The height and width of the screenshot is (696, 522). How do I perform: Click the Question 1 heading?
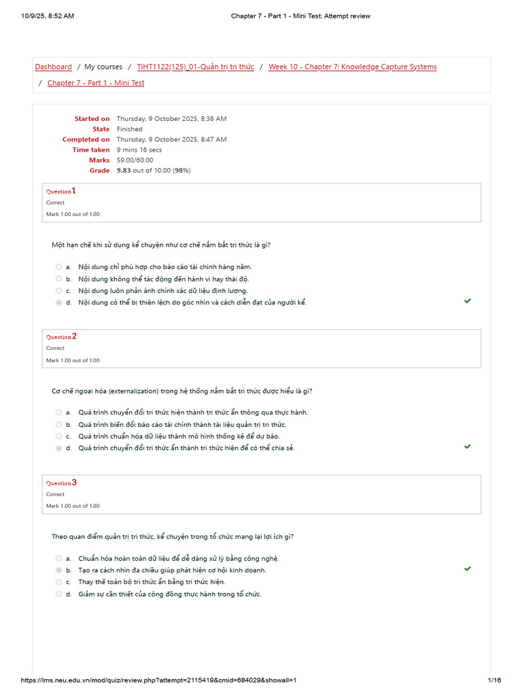[x=61, y=191]
